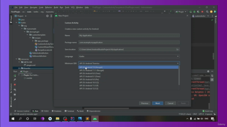227x127 pixels.
Task: Stop the running process in top toolbar
Action: (203, 12)
